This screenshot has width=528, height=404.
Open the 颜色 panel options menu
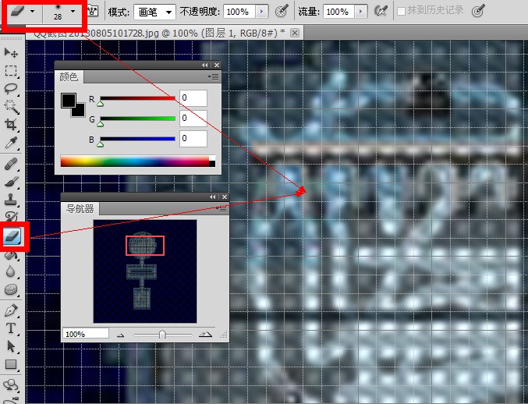pos(213,77)
